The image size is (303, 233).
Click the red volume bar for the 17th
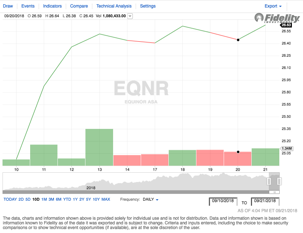pyautogui.click(x=155, y=160)
